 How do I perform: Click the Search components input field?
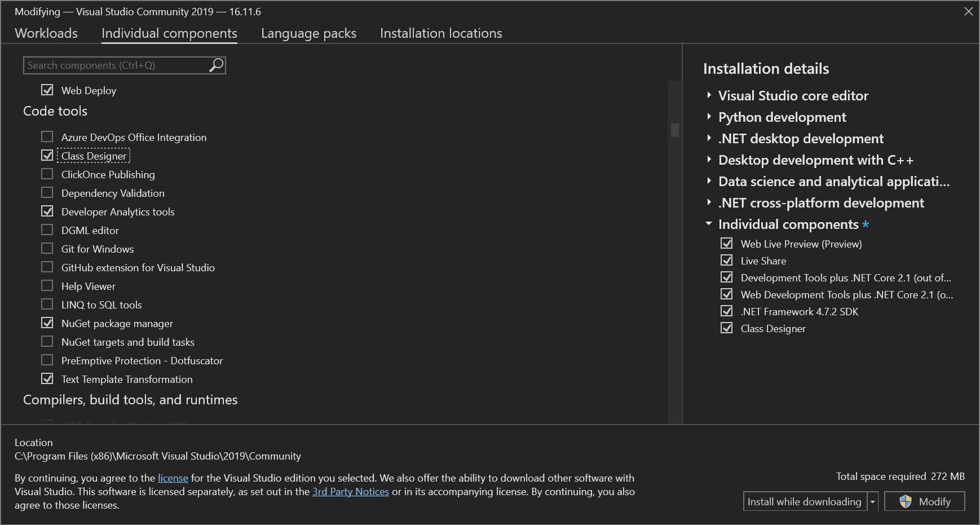[113, 65]
